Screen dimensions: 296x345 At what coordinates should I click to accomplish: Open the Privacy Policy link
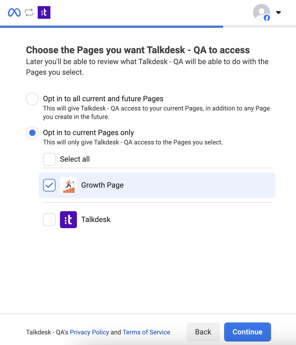pyautogui.click(x=89, y=332)
